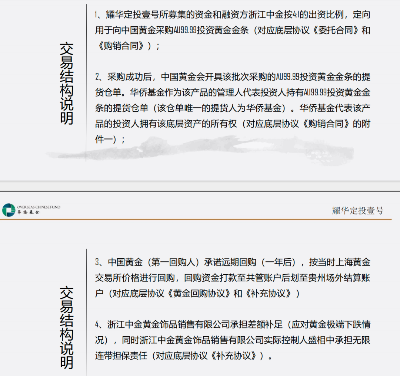Click paragraph 2 beginning with 采购成功后
Viewport: 400px width, 376px height.
point(233,108)
